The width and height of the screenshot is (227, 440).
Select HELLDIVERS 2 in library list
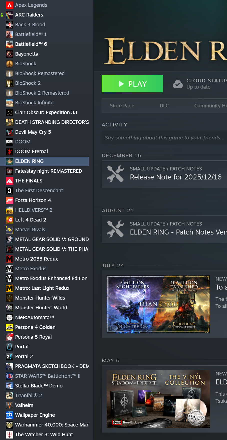45,210
